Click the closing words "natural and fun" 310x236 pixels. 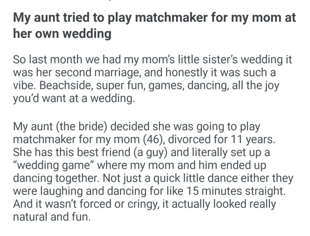[51, 217]
